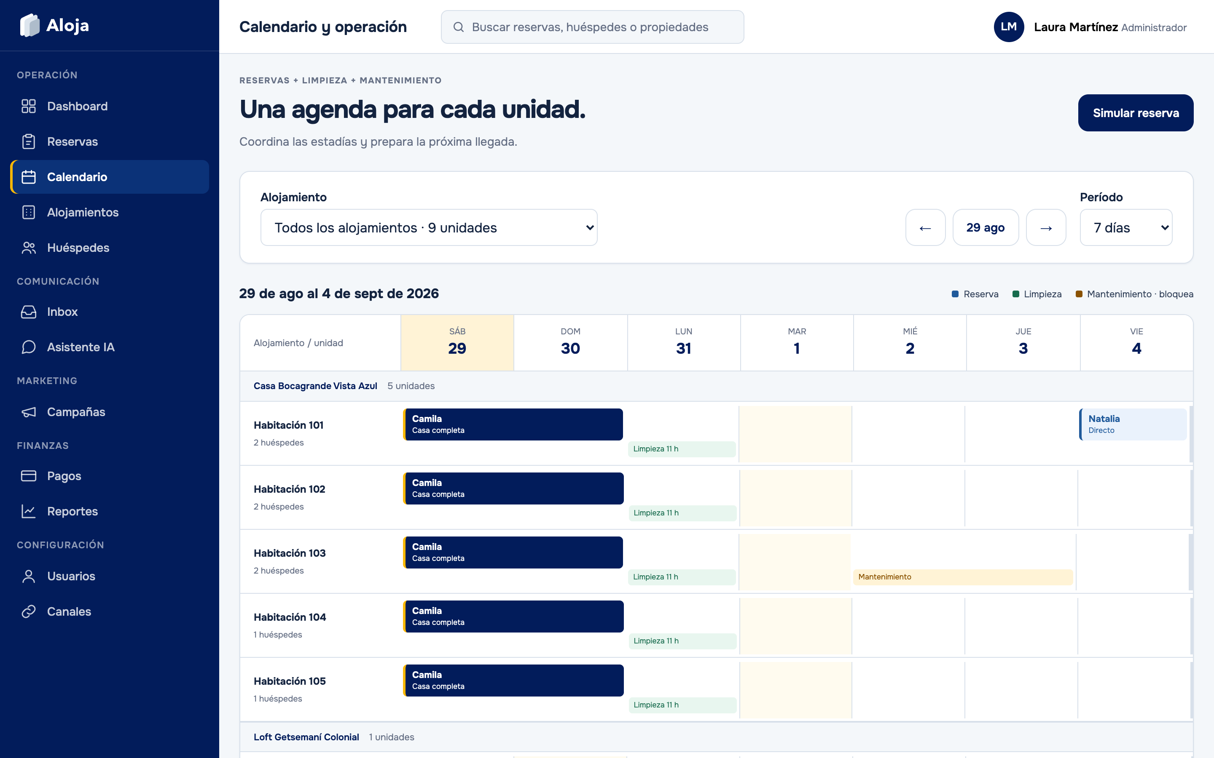
Task: Click the Inbox tray icon
Action: click(x=29, y=312)
